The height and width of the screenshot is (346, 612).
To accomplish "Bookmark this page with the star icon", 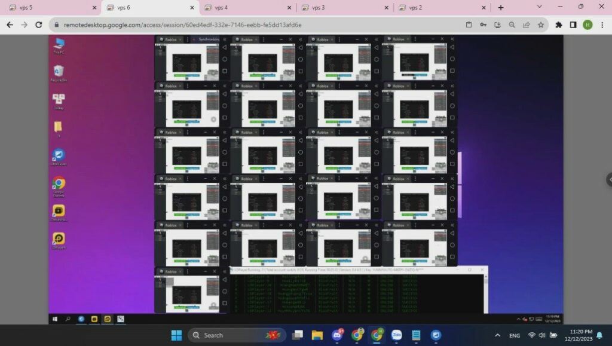I will [540, 25].
